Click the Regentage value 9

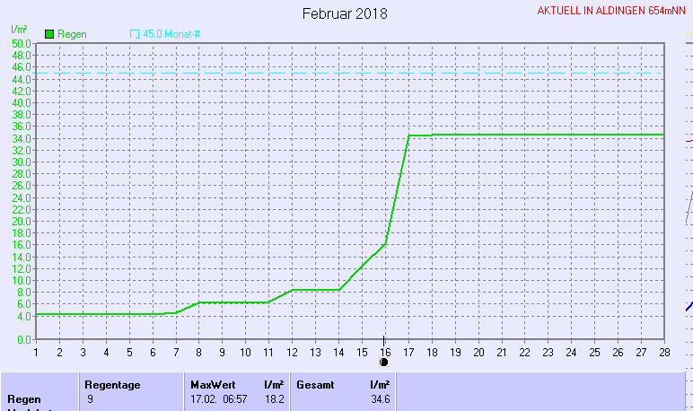coord(90,398)
